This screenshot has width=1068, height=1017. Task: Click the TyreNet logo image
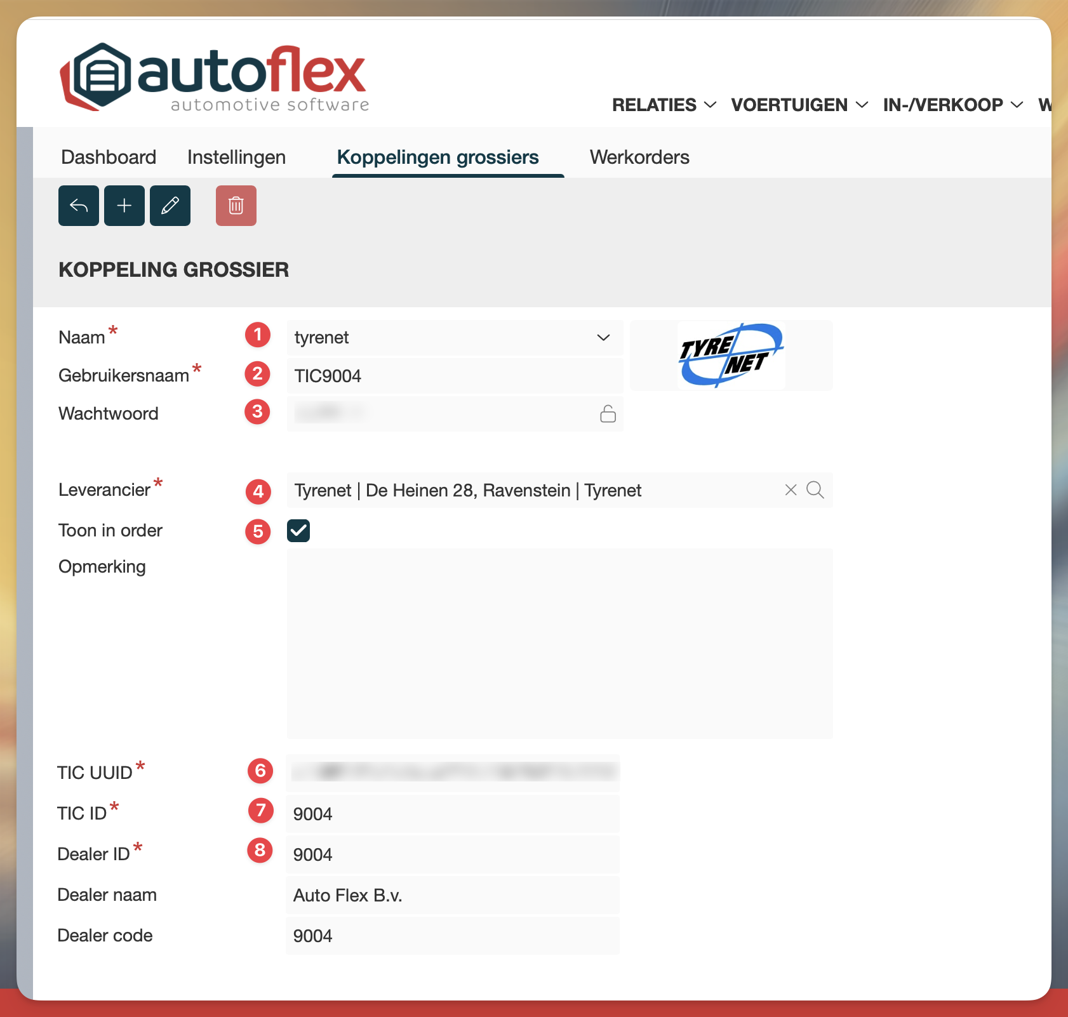pyautogui.click(x=731, y=355)
